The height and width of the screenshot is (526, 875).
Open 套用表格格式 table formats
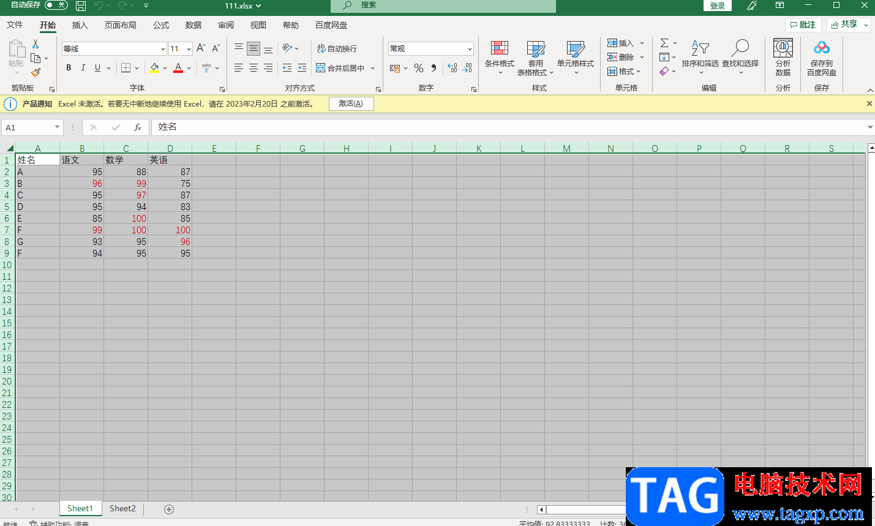(535, 58)
